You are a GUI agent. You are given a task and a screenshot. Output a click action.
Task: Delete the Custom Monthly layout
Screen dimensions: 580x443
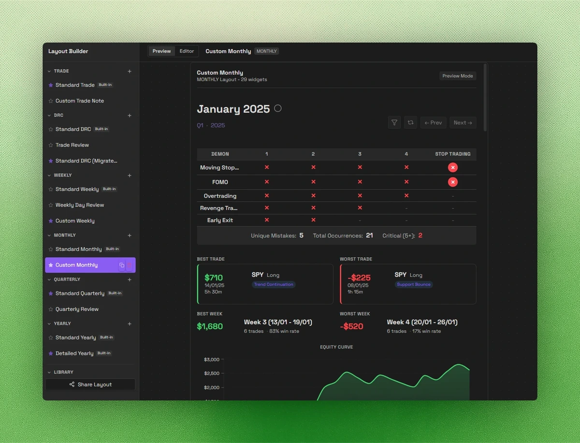pos(130,265)
